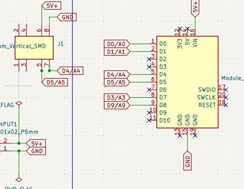This screenshot has width=244, height=189.
Task: Select the upper power flag diamond symbol
Action: tap(19, 103)
